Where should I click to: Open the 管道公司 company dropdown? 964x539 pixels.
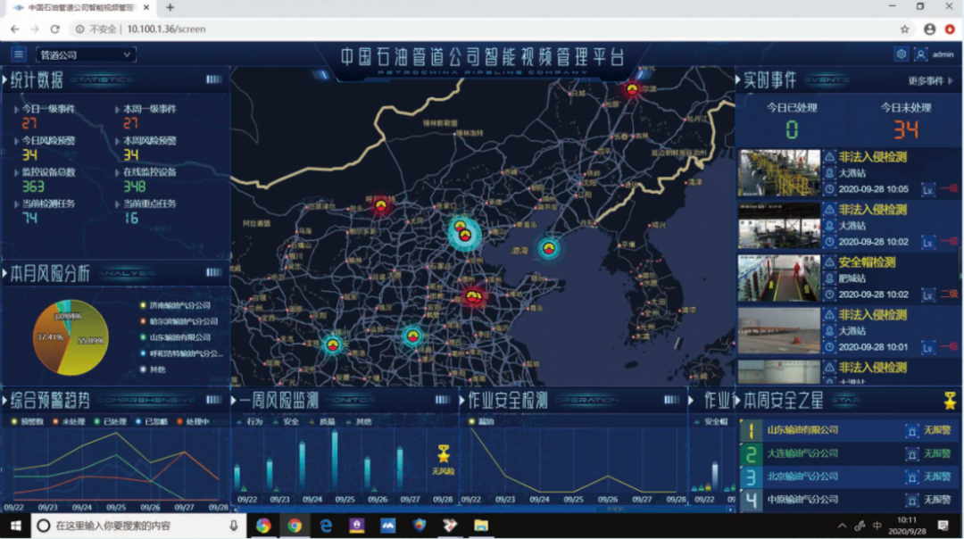[x=86, y=55]
